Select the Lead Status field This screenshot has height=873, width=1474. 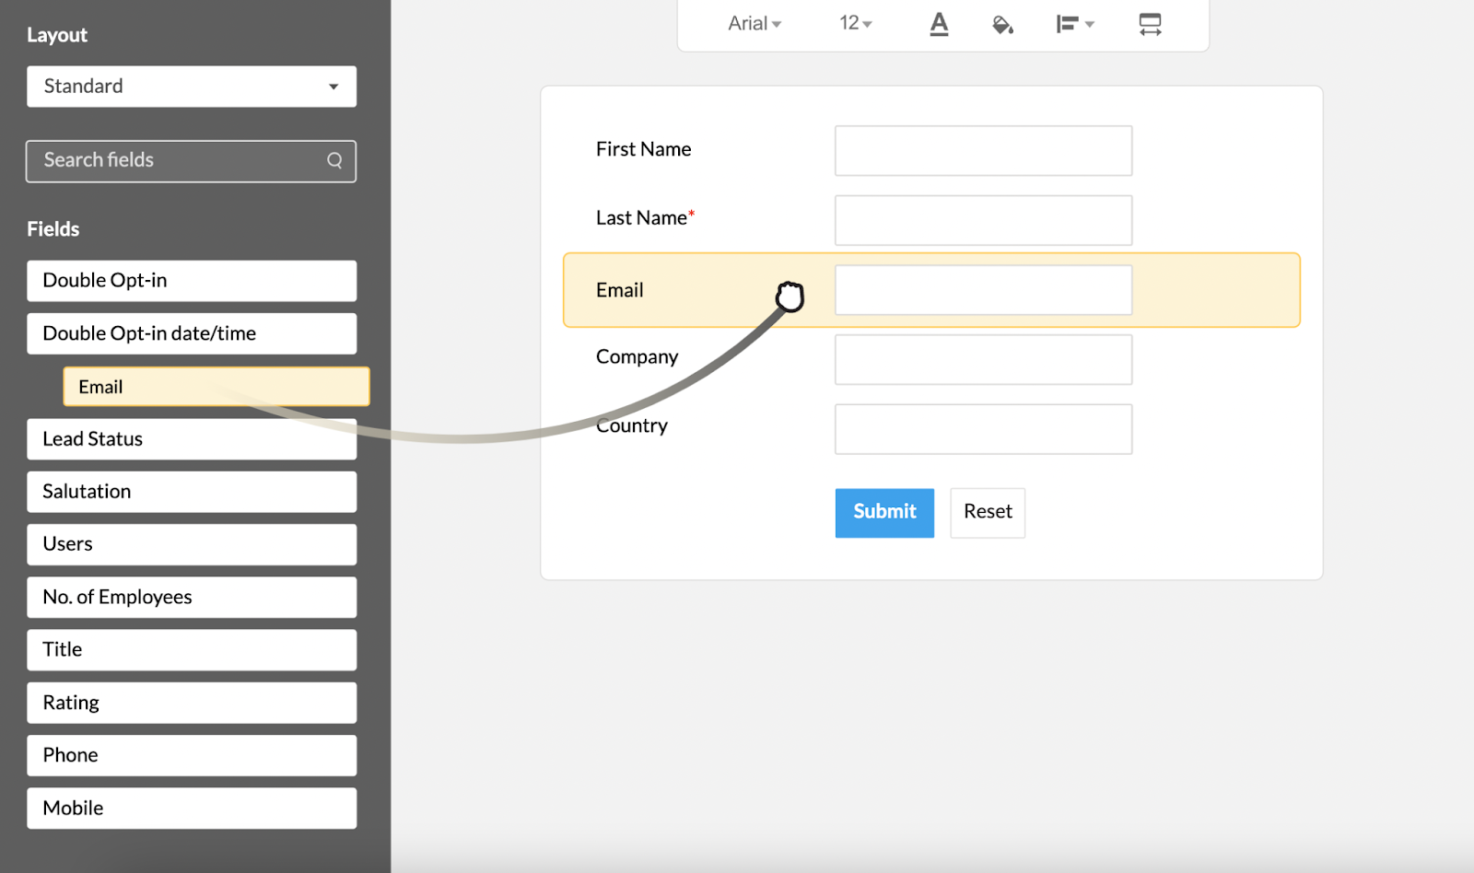point(191,439)
